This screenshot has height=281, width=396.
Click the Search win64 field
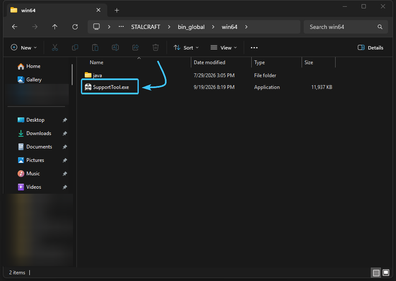point(346,27)
